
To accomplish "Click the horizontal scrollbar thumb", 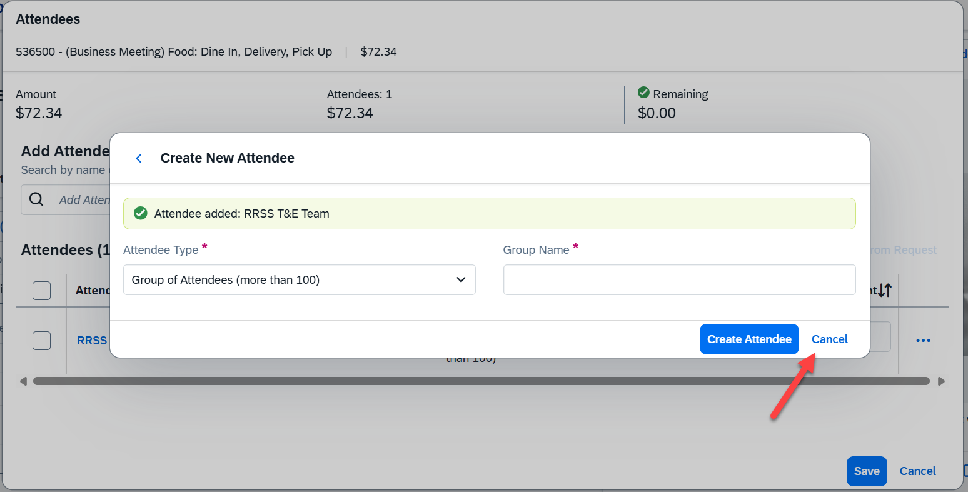I will pyautogui.click(x=481, y=381).
